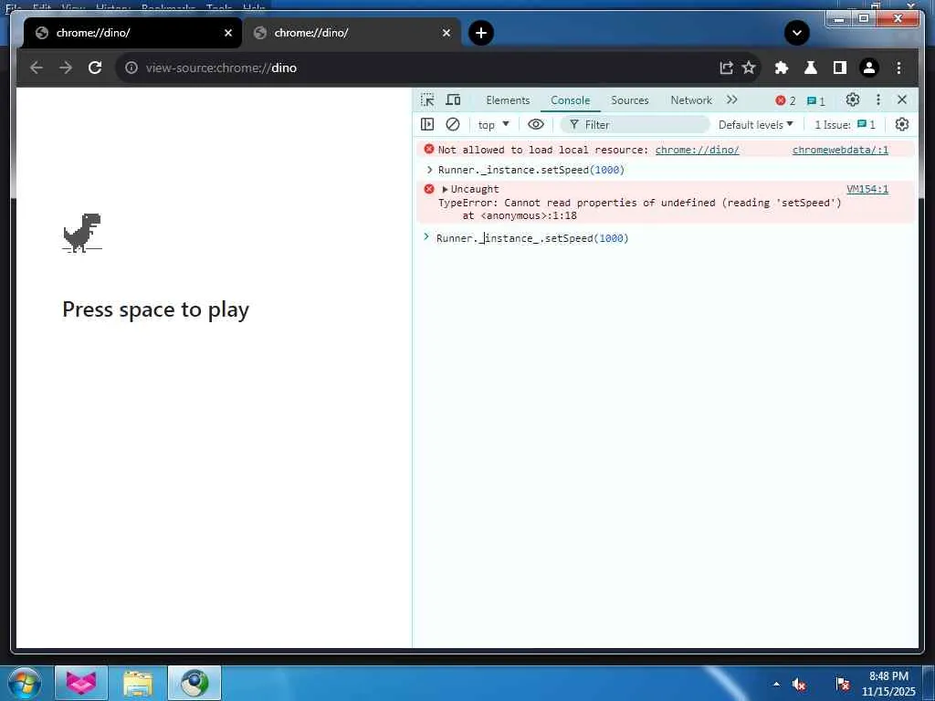Show the console sidebar

[x=427, y=124]
